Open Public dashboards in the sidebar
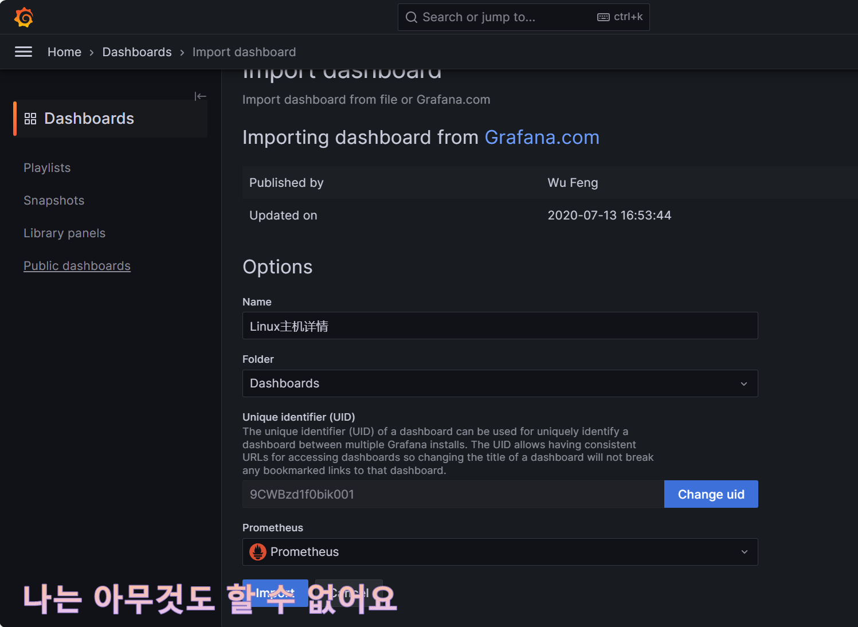 tap(77, 266)
